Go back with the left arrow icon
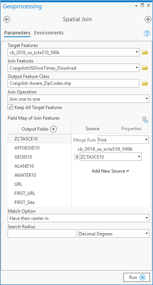The height and width of the screenshot is (285, 153). pyautogui.click(x=7, y=19)
